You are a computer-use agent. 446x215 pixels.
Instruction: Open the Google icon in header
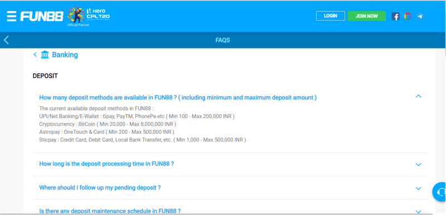point(408,16)
